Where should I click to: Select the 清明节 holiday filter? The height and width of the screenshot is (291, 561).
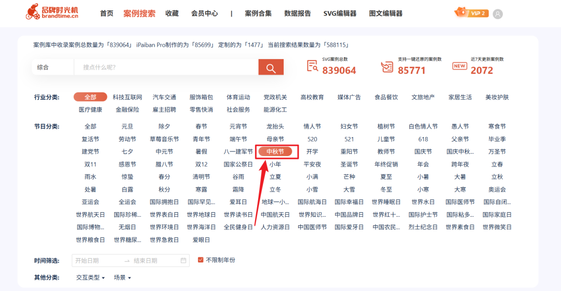point(201,177)
